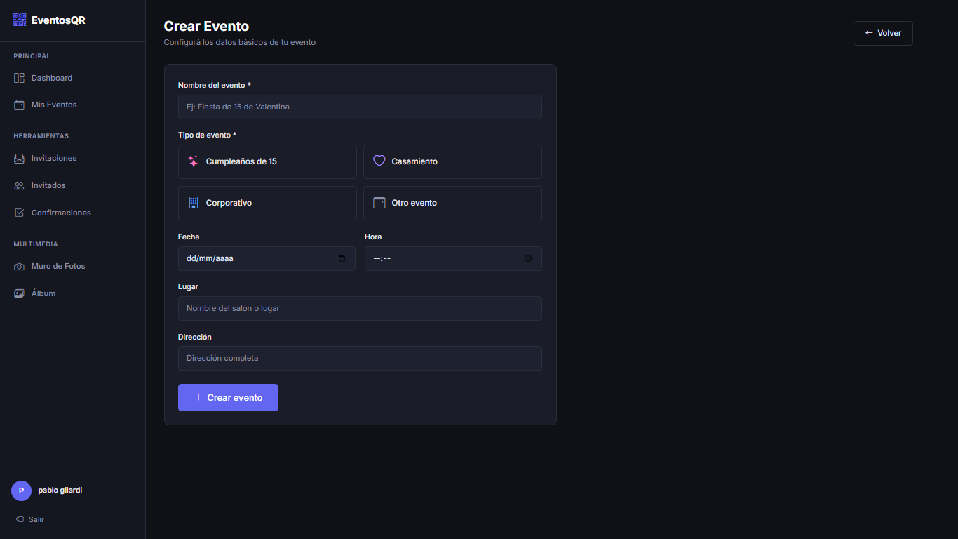
Task: Open the Álbum section
Action: tap(43, 293)
